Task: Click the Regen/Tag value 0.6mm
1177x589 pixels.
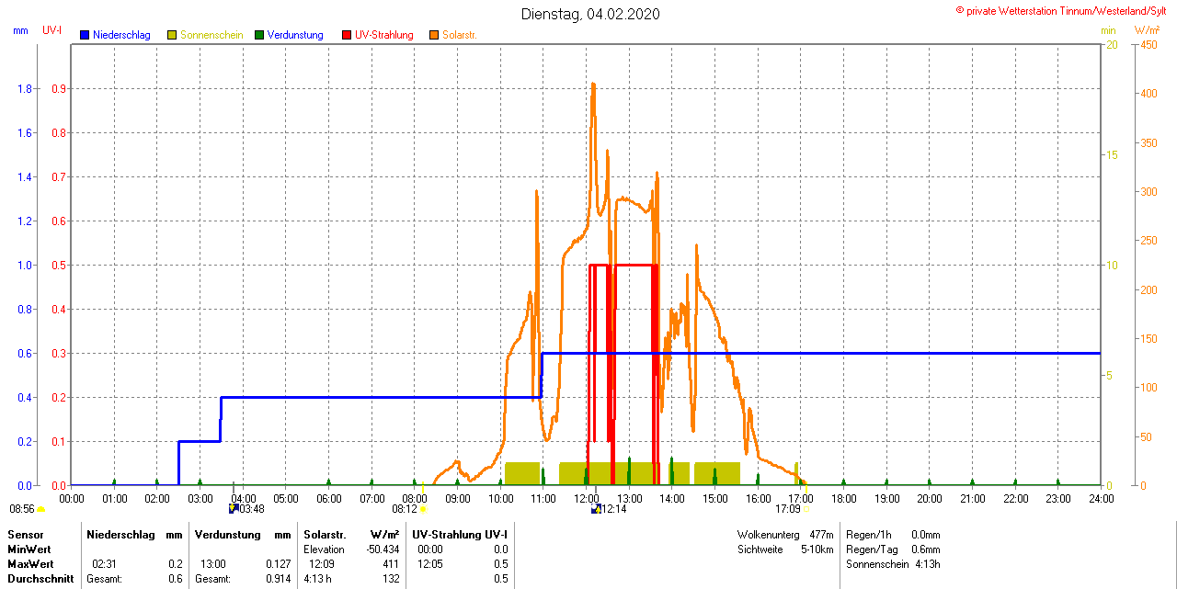Action: (926, 549)
